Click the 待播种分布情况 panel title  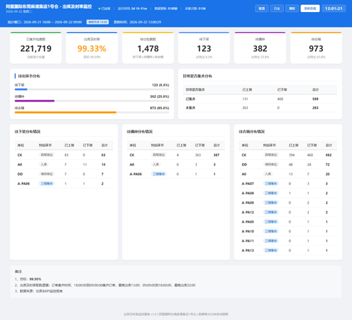click(139, 132)
